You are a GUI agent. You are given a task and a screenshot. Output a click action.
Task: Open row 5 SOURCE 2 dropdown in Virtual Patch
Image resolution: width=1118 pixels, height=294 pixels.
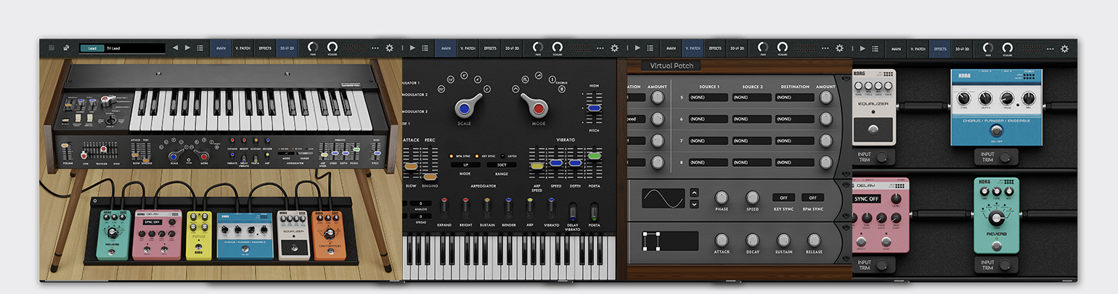pyautogui.click(x=751, y=97)
